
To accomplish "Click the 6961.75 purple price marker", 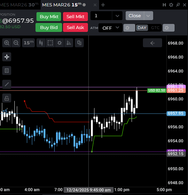I will 176,86.
